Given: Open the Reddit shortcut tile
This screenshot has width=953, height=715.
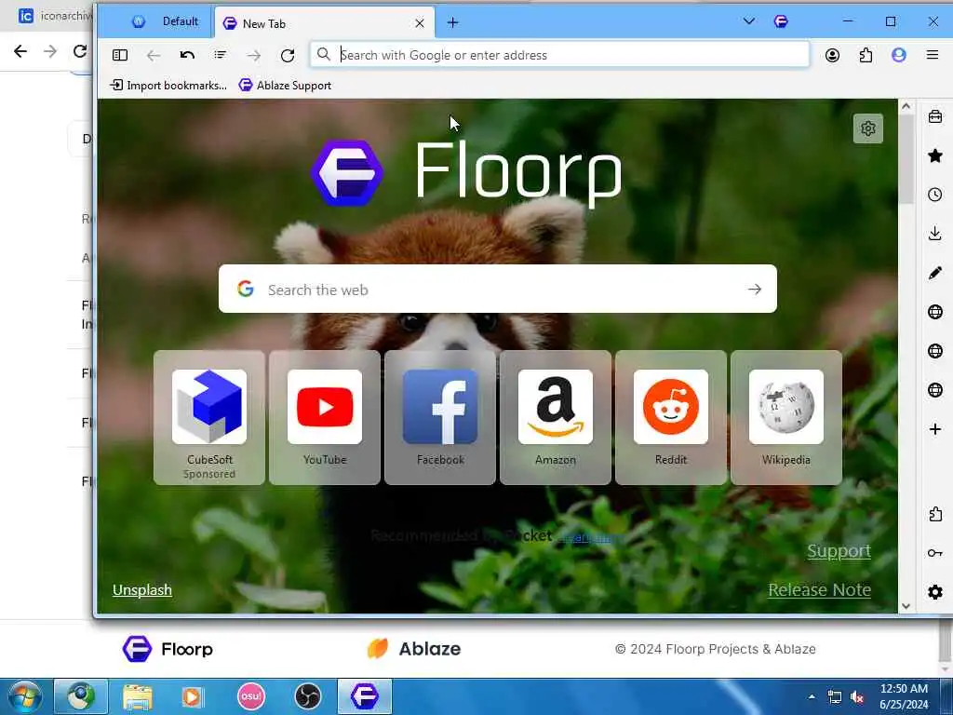Looking at the screenshot, I should click(671, 418).
